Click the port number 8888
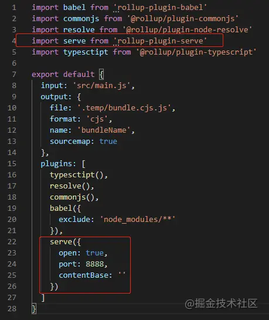The height and width of the screenshot is (320, 269). point(95,264)
